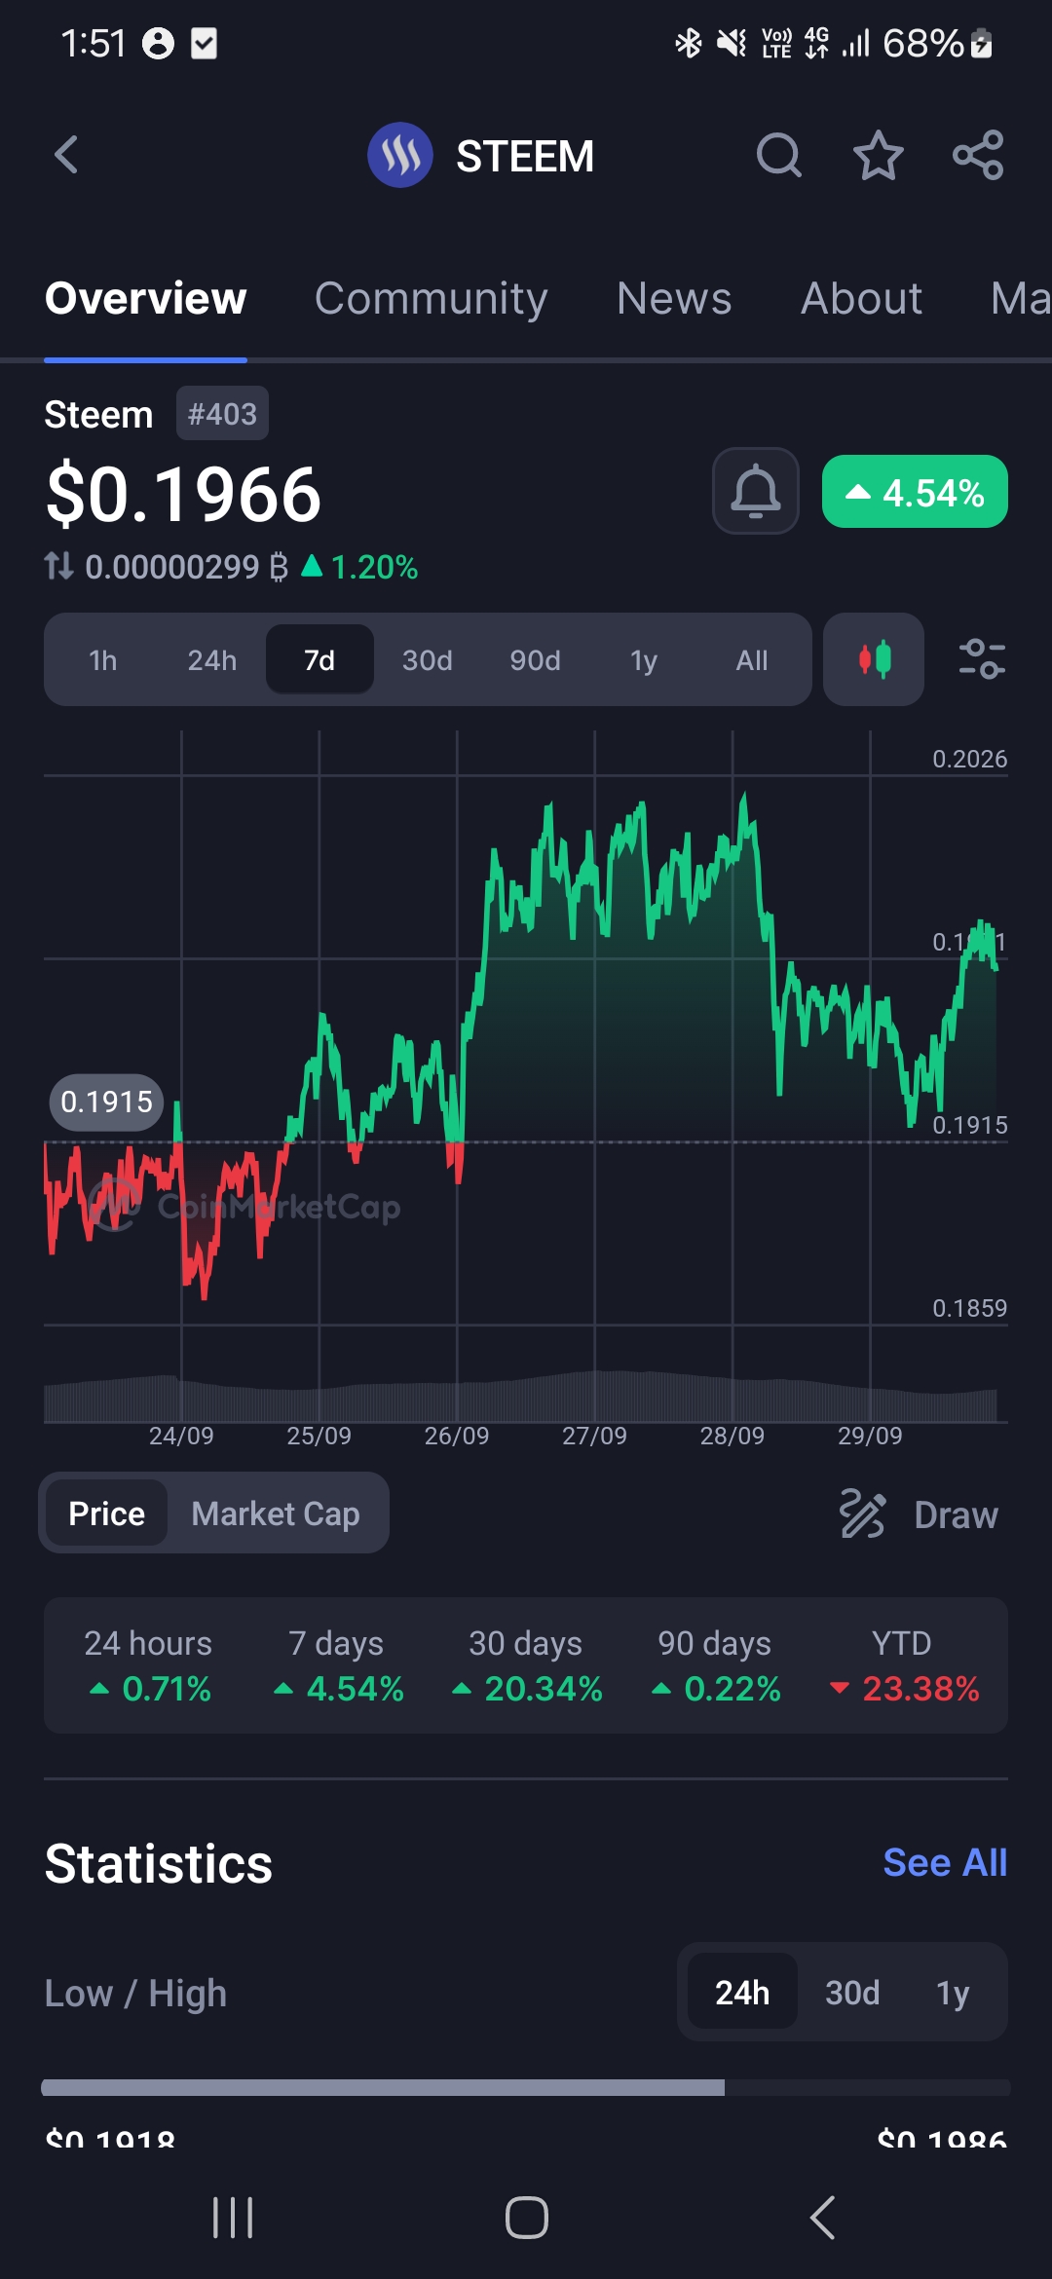Switch to candlestick chart view
1052x2279 pixels.
click(x=874, y=659)
